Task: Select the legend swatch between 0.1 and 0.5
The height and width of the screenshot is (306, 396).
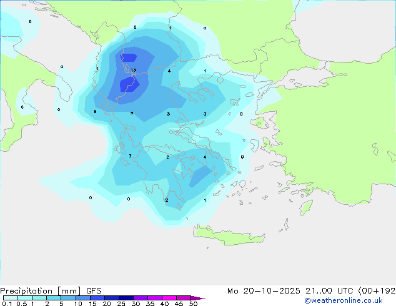Action: coord(11,298)
